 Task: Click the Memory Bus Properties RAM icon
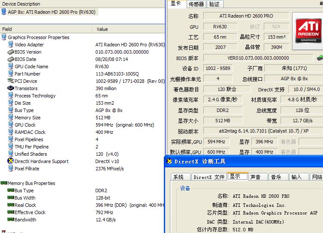click(x=4, y=183)
